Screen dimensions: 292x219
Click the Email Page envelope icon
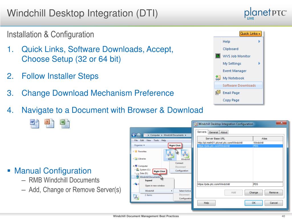click(218, 93)
